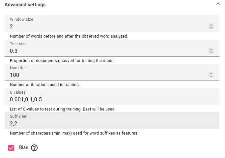Open the Bias help question-mark icon
This screenshot has width=225, height=158.
click(x=34, y=148)
